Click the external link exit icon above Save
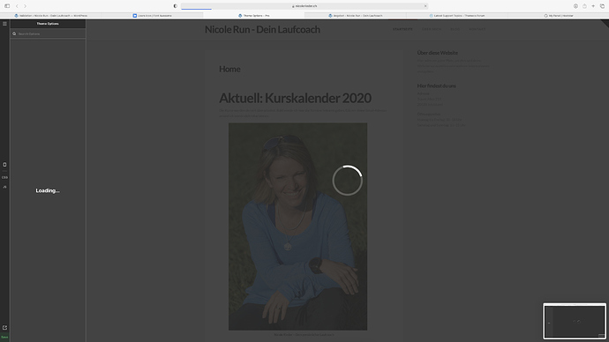609x342 pixels. [x=4, y=328]
